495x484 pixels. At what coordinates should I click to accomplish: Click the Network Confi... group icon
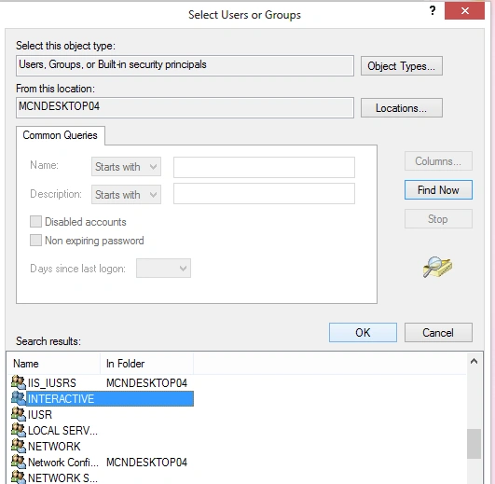(19, 462)
